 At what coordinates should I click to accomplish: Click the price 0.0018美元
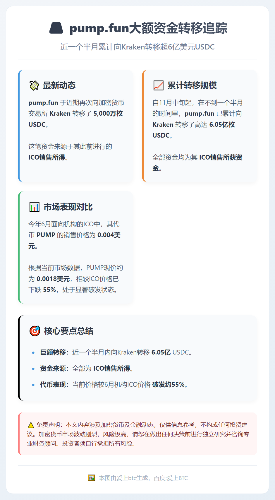(x=53, y=279)
